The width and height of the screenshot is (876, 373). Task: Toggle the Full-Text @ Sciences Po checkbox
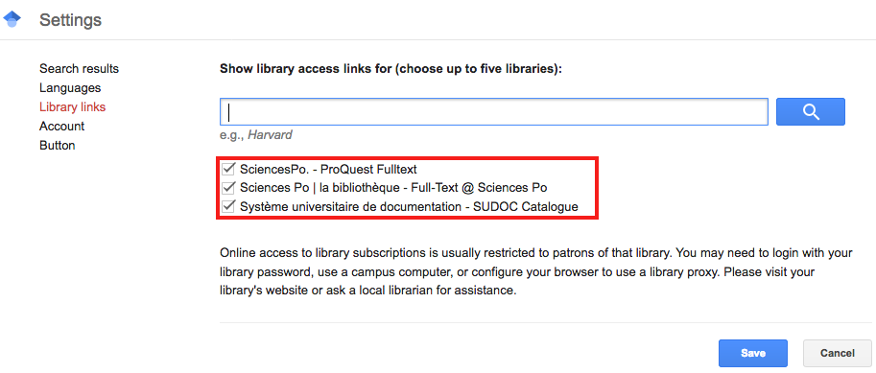point(228,188)
